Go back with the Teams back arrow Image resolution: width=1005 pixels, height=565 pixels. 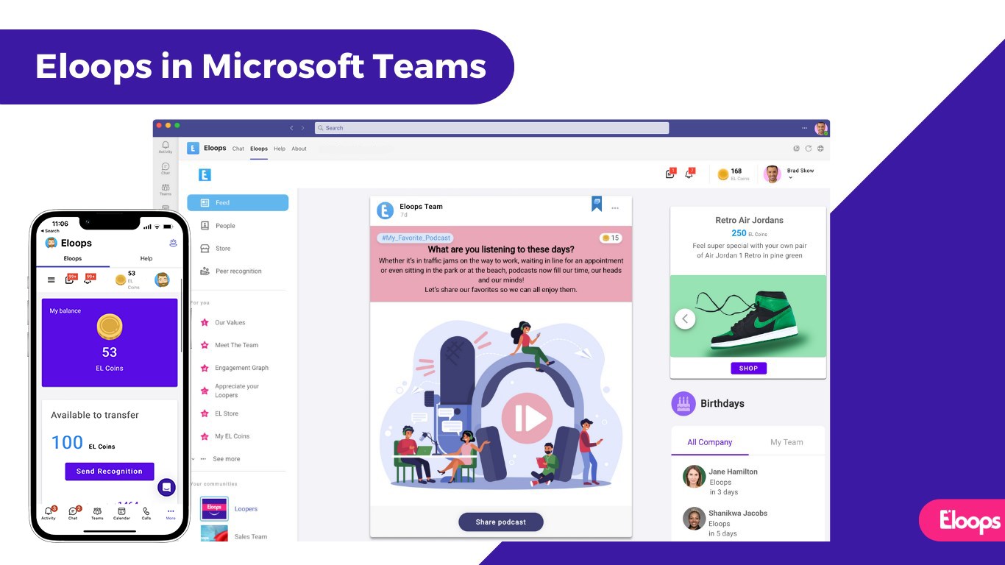[x=291, y=128]
